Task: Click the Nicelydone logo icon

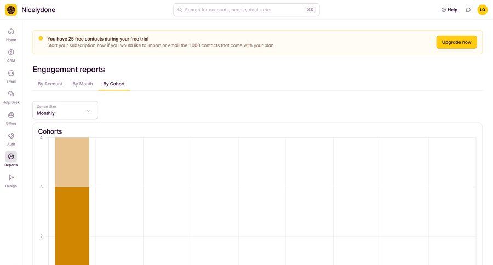Action: coord(11,10)
